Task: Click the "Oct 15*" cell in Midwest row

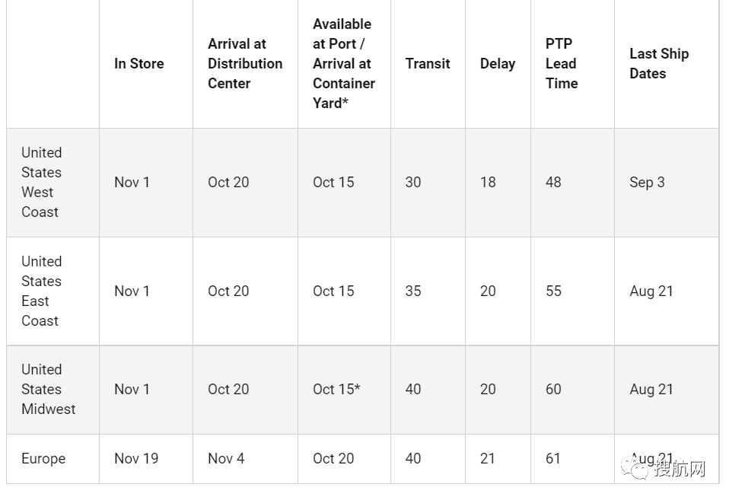Action: click(x=336, y=389)
